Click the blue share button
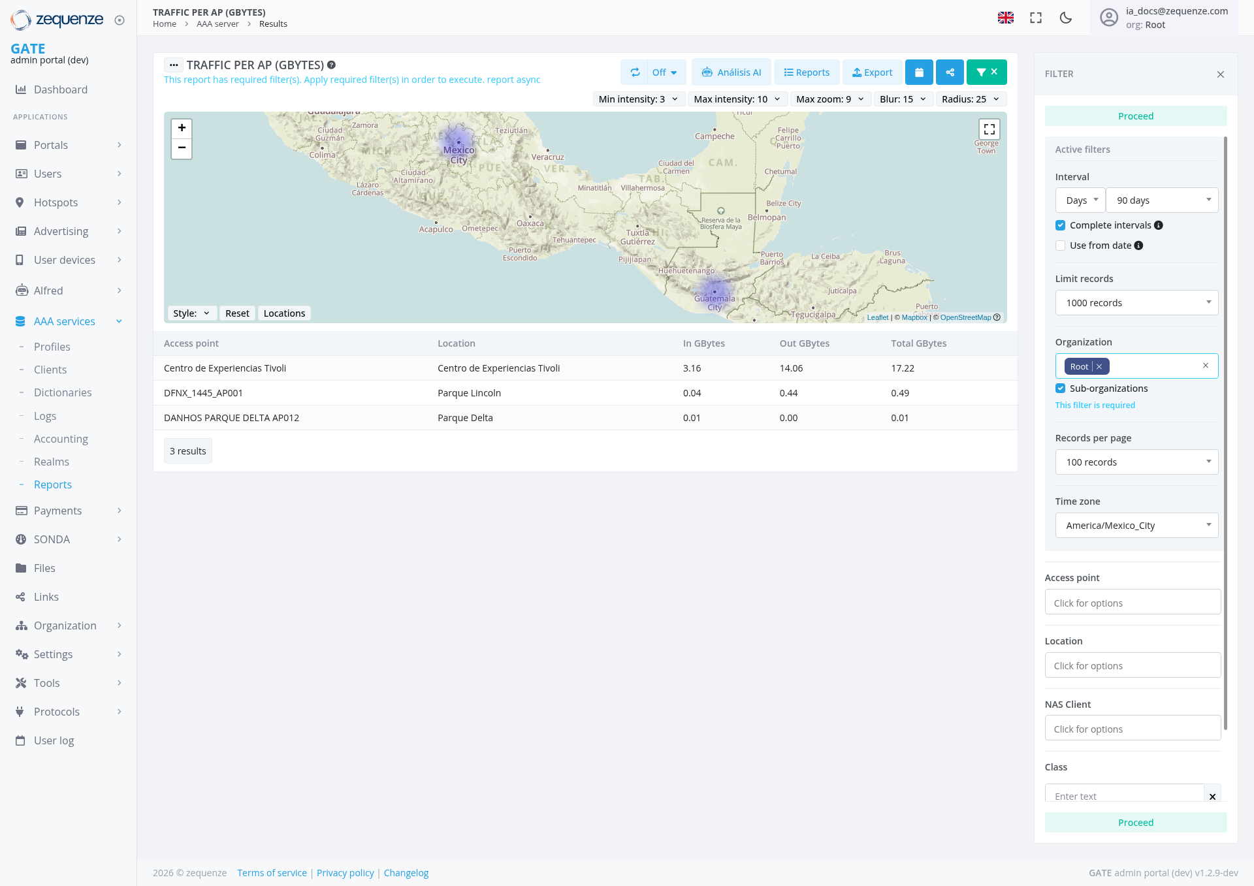The width and height of the screenshot is (1254, 886). (x=950, y=72)
